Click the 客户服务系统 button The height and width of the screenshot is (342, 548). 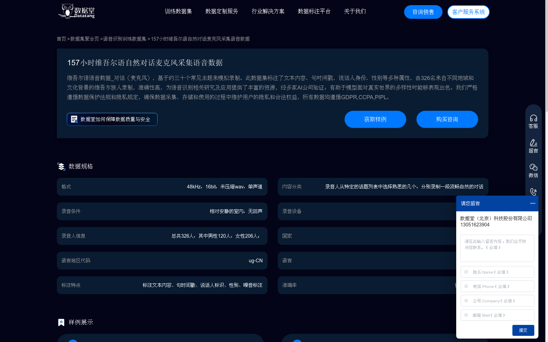468,12
